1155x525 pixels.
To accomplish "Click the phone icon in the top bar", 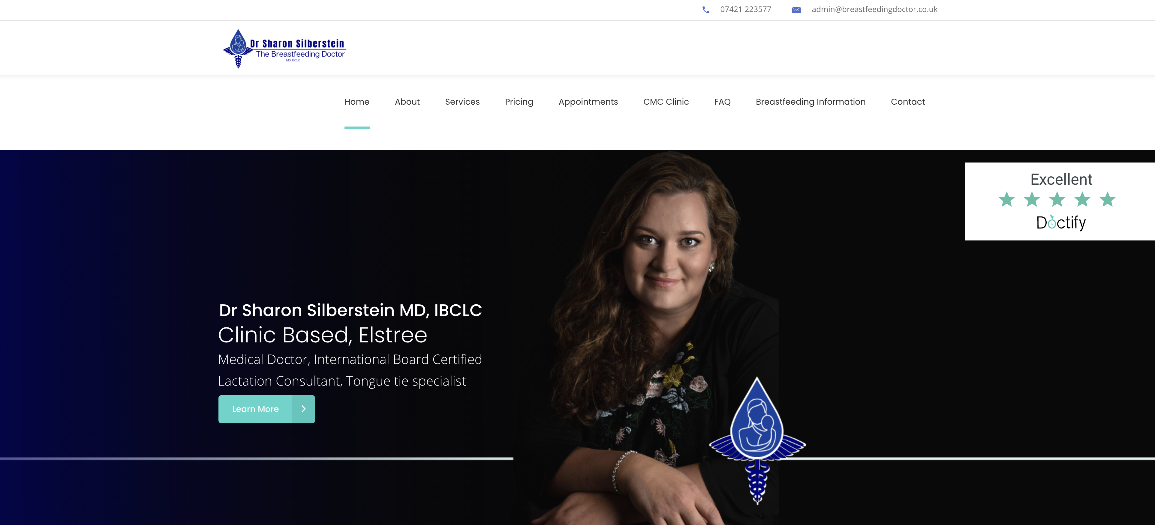I will click(x=706, y=10).
